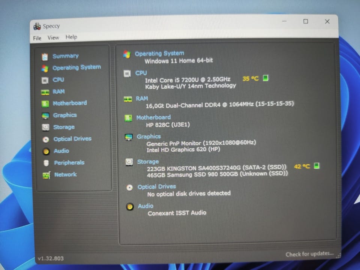View Storage details from sidebar
Screen dimensions: 360x270
pos(64,127)
